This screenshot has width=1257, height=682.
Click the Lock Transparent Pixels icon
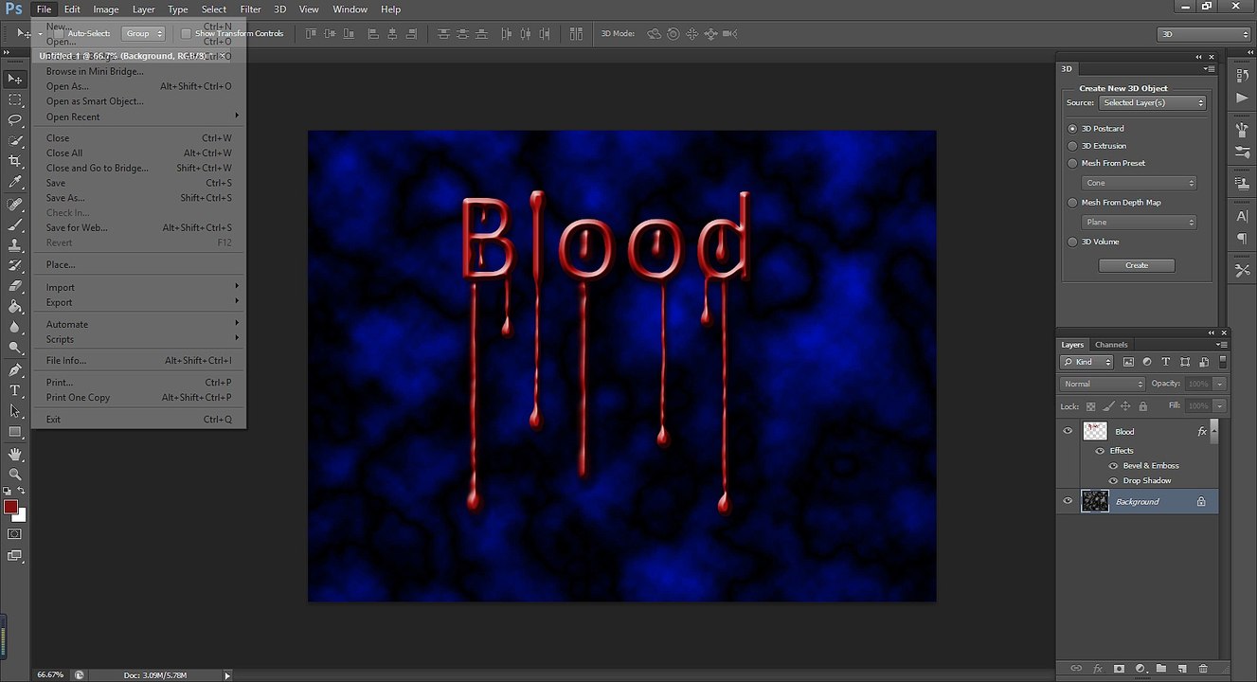(x=1089, y=406)
